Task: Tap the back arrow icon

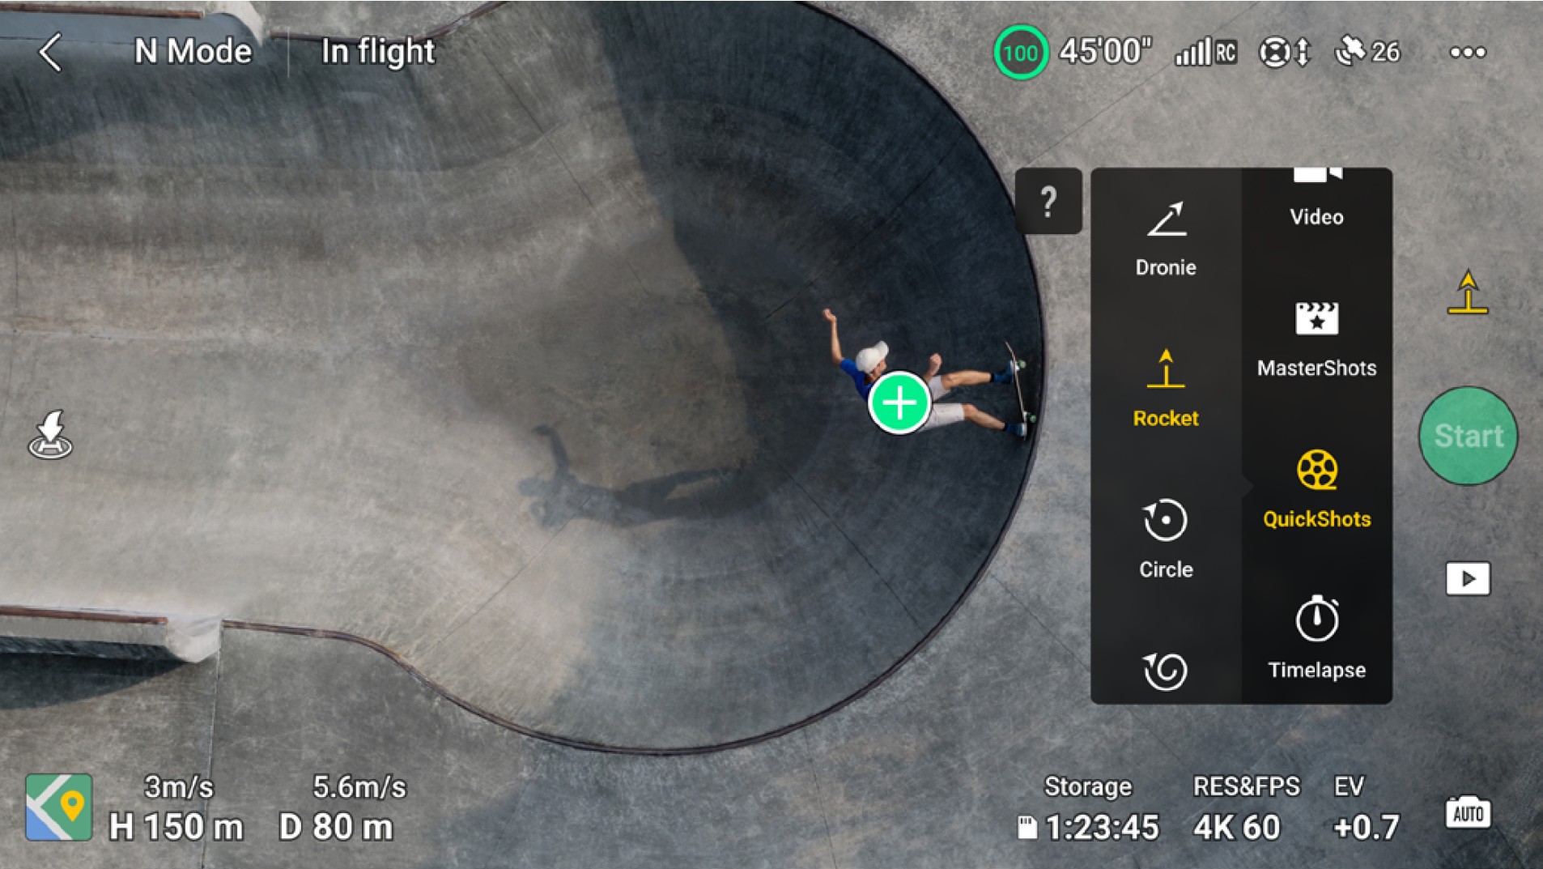Action: pos(50,53)
